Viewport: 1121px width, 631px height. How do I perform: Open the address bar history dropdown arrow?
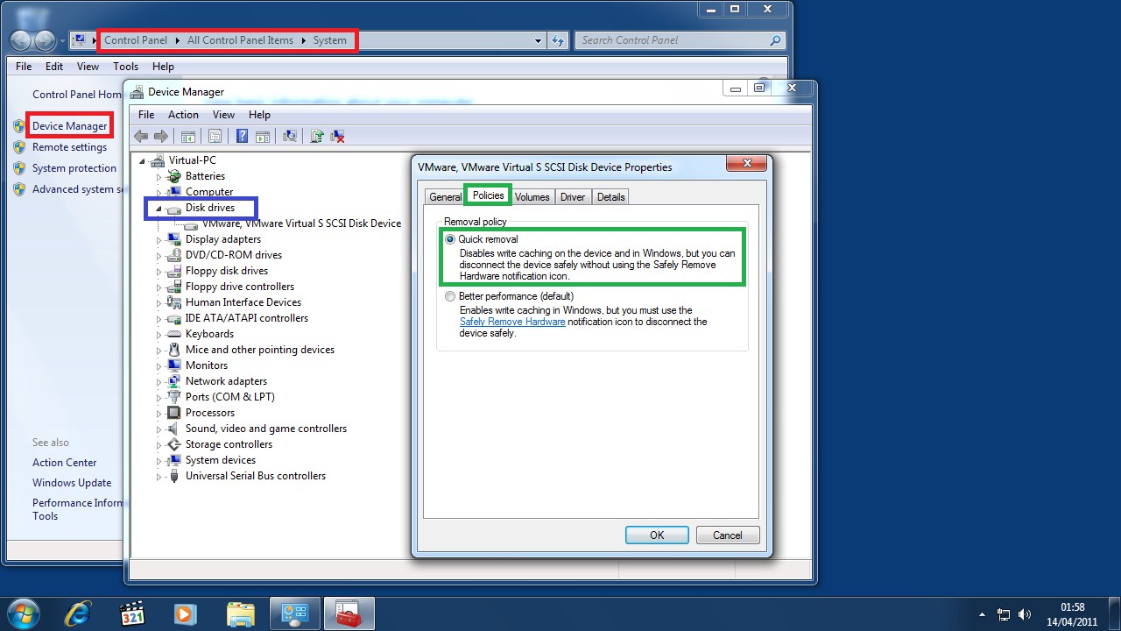click(x=538, y=40)
